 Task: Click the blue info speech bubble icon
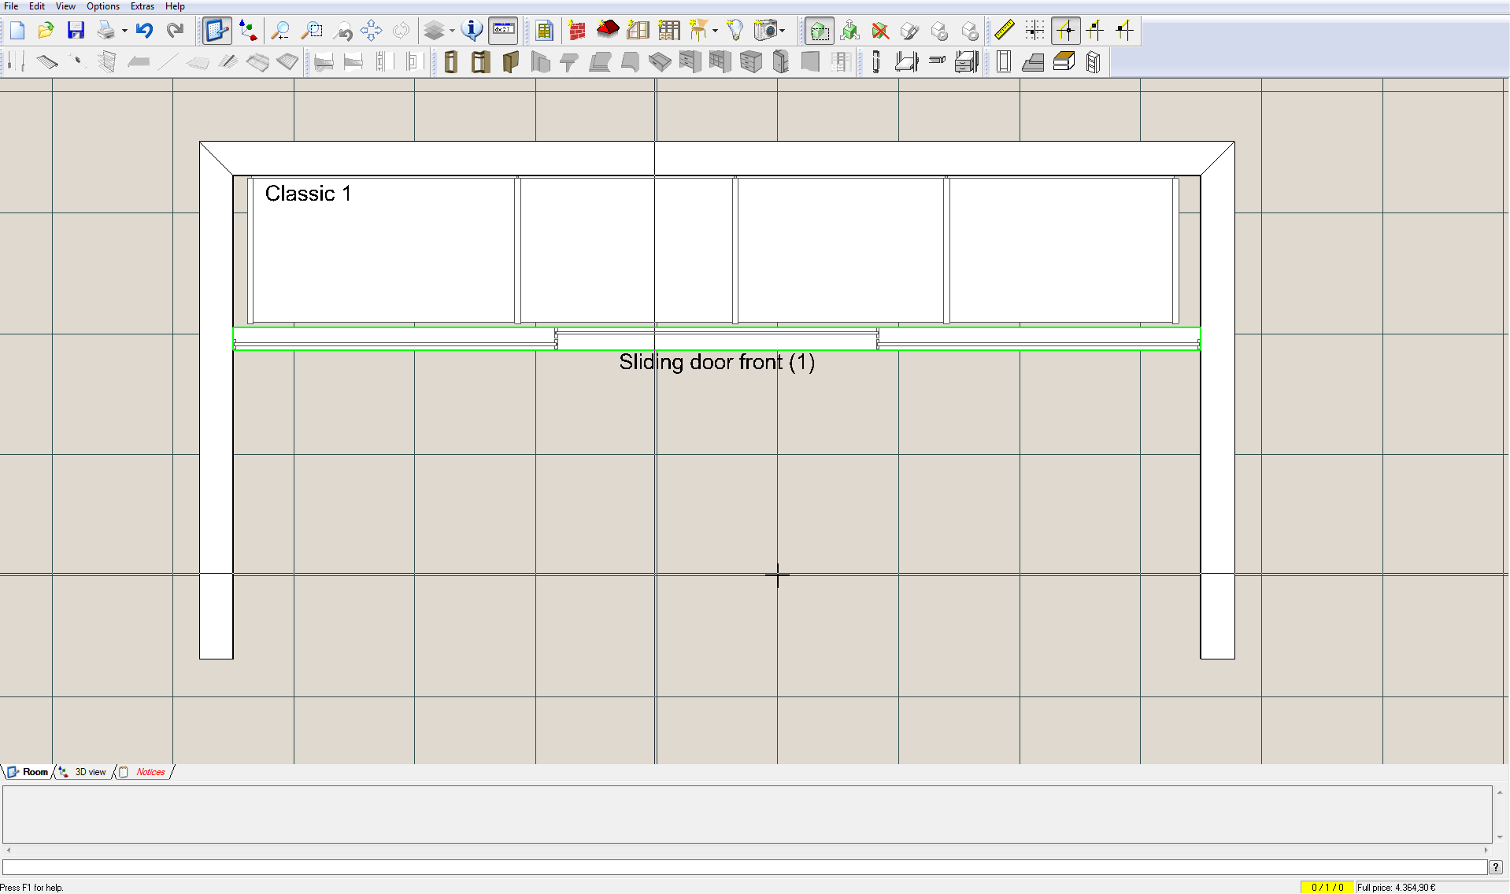(x=472, y=31)
